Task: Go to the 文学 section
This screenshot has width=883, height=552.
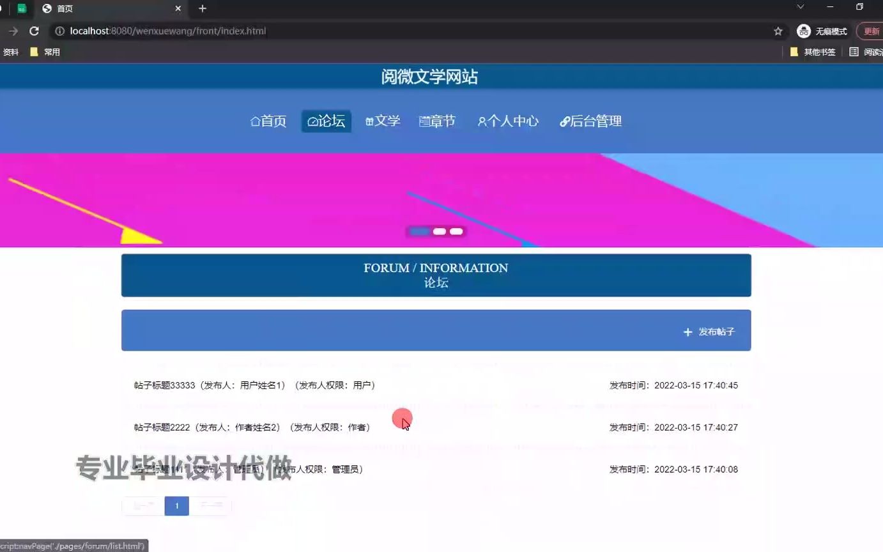Action: tap(383, 121)
